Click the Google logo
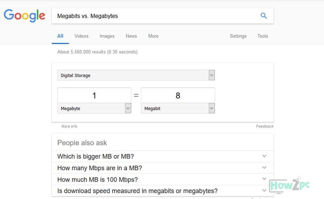324x199 pixels. [x=24, y=16]
